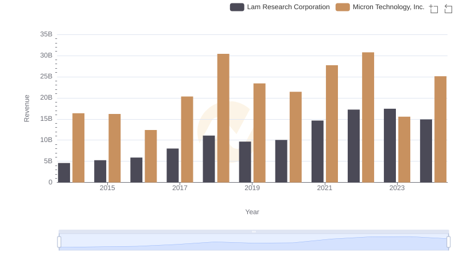Click the left handle of the data zoom slider
459x264 pixels.
pos(59,242)
